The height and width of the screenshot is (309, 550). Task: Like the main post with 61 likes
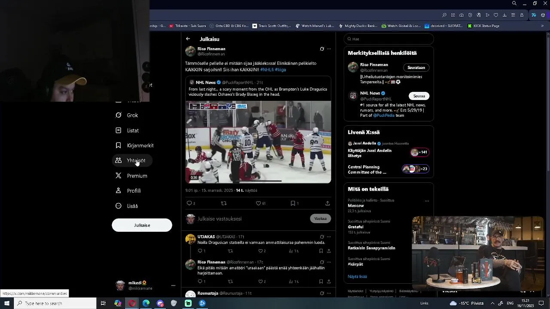point(260,203)
